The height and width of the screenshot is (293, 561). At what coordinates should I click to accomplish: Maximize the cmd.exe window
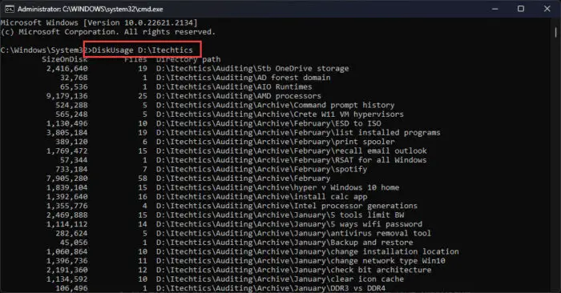point(521,9)
